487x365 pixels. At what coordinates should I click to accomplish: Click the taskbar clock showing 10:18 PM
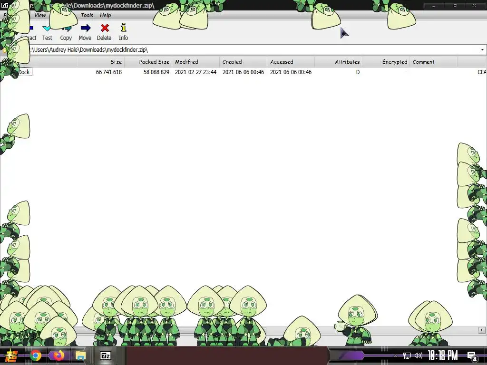click(443, 355)
